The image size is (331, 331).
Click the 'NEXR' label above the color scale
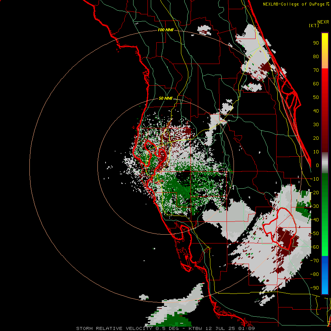coord(323,22)
